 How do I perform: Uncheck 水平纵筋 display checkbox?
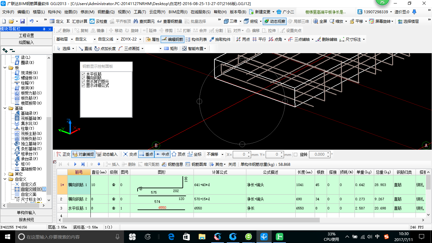coord(83,74)
